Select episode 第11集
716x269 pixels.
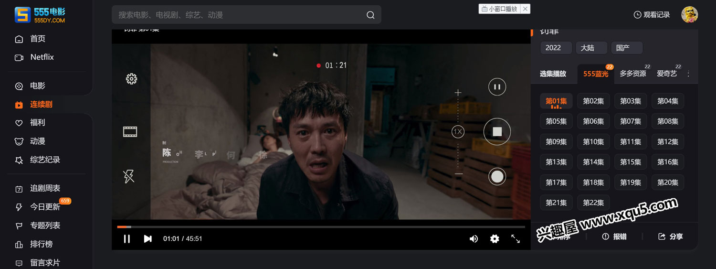click(631, 142)
